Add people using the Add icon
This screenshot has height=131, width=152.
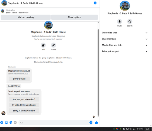pyautogui.click(x=43, y=45)
